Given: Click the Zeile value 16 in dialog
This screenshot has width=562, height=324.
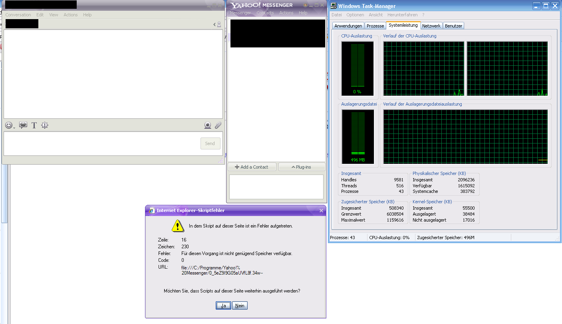Looking at the screenshot, I should (184, 240).
